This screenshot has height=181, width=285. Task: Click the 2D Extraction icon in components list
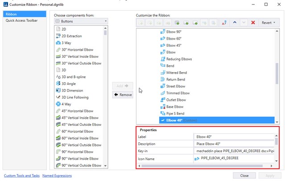click(58, 36)
